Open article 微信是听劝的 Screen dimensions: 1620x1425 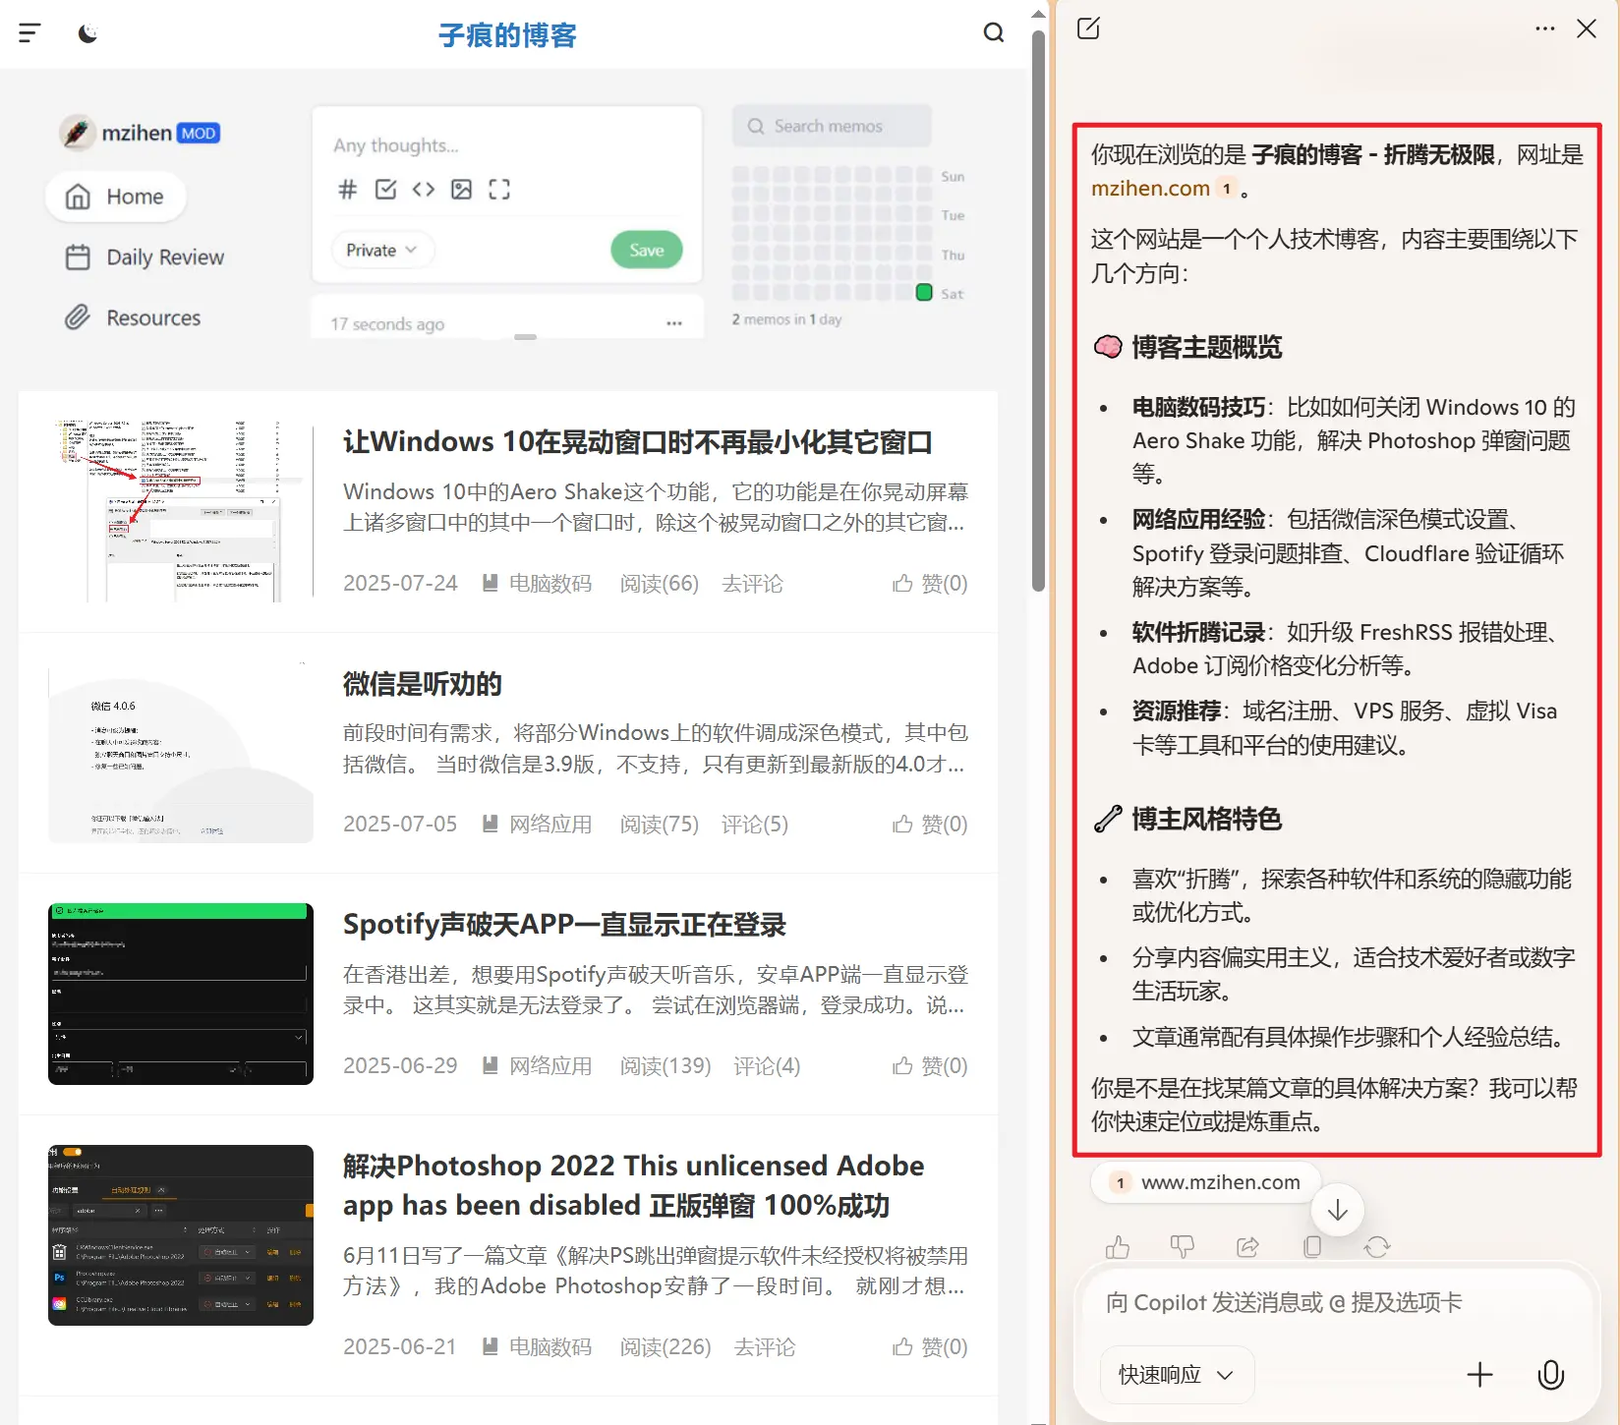(423, 684)
